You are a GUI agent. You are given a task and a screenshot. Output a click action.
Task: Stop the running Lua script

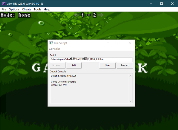107,65
